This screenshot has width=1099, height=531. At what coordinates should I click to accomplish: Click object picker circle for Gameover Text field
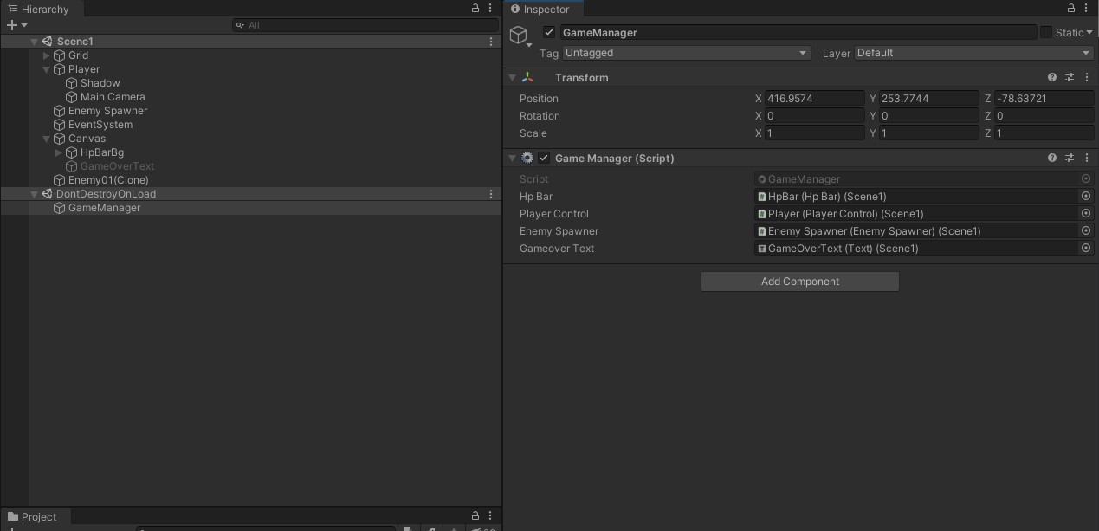(1086, 249)
